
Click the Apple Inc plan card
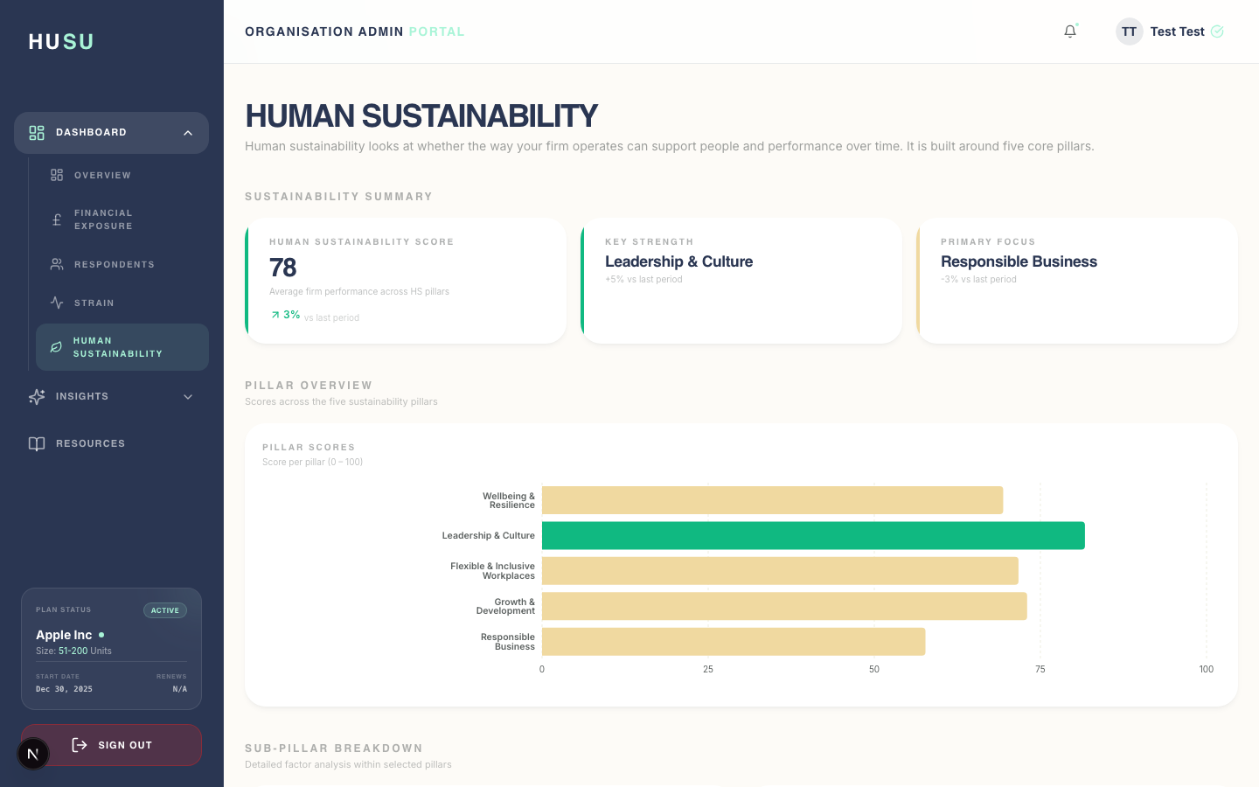point(111,647)
